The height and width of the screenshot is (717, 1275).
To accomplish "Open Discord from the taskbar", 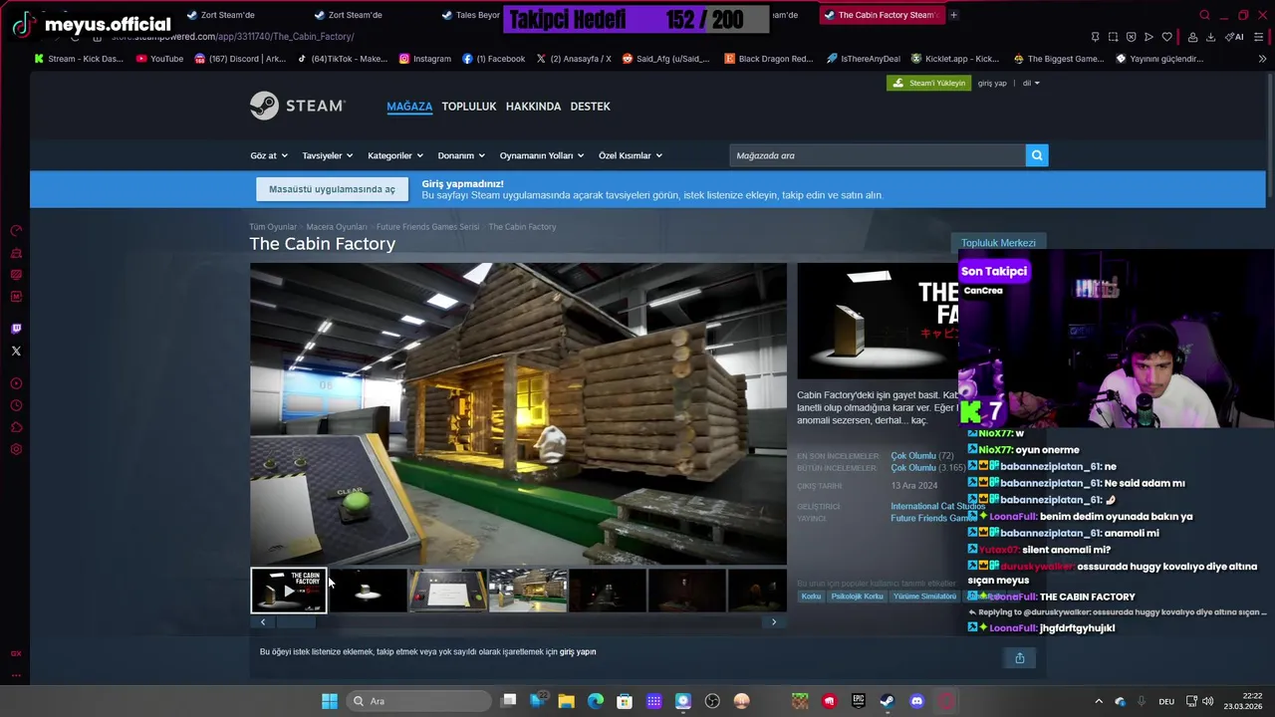I will pyautogui.click(x=916, y=701).
